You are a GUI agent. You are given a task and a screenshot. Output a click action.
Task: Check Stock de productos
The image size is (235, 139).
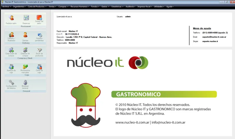39,52
